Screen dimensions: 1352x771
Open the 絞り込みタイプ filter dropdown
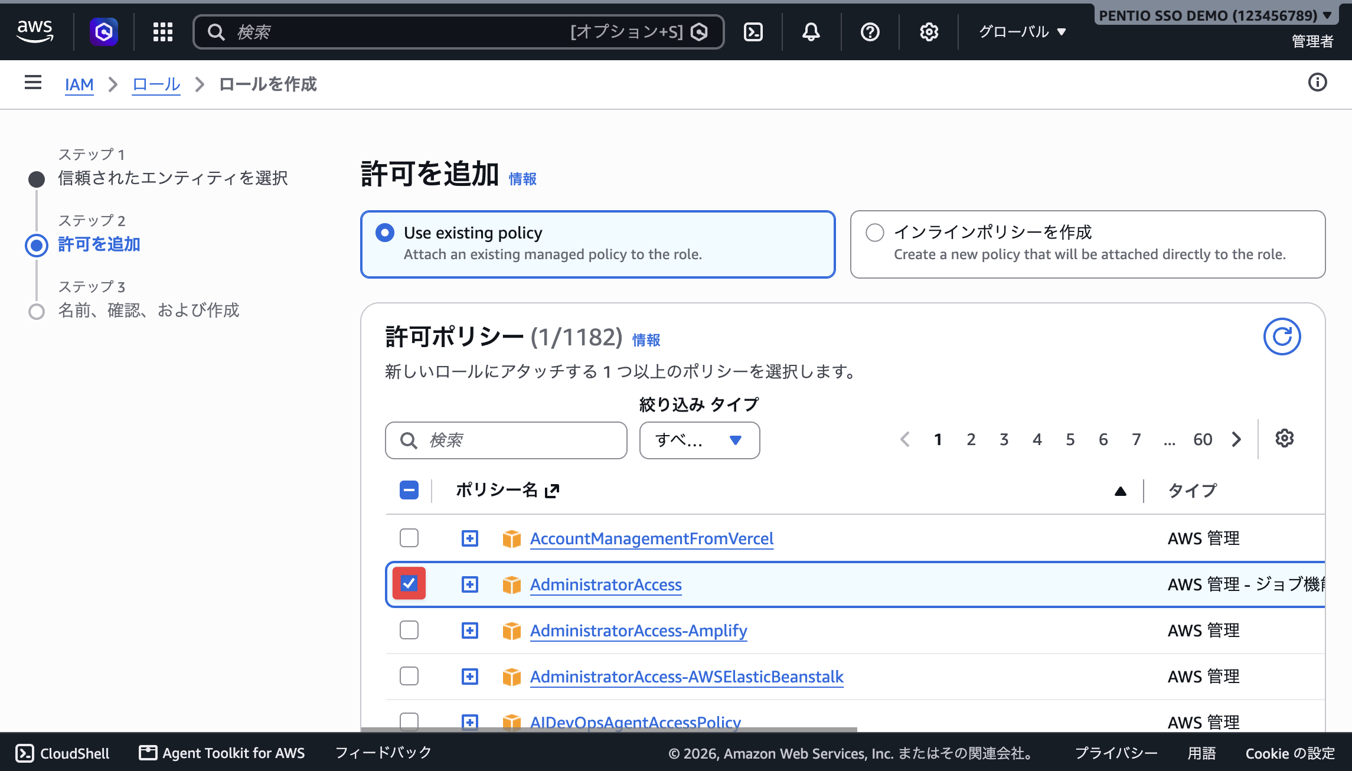[x=700, y=440]
